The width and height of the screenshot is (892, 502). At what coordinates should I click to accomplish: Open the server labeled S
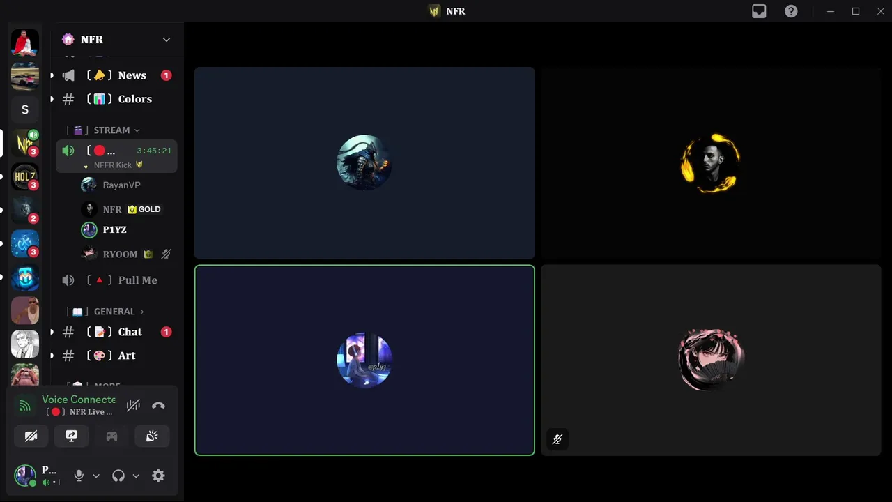(25, 109)
